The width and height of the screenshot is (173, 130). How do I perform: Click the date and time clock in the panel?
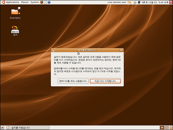pos(157,2)
